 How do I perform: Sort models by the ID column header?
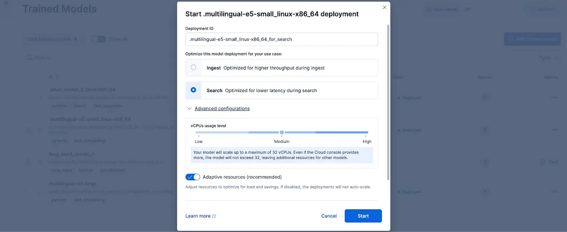tap(54, 77)
